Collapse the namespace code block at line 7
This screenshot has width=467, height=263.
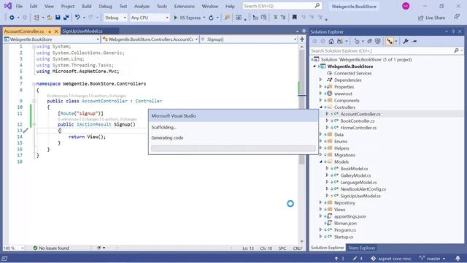[x=34, y=84]
